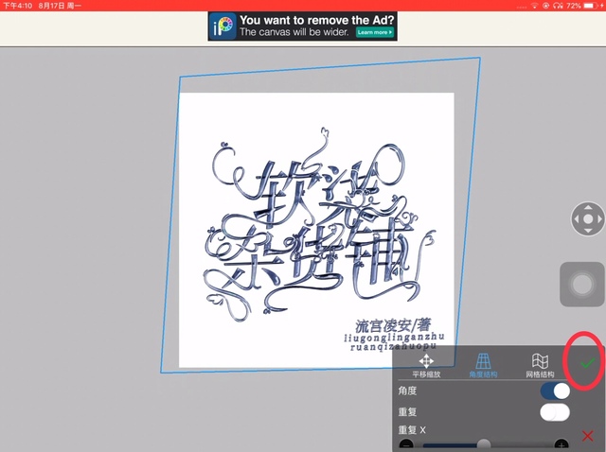606x452 pixels.
Task: Click the Learn more button in ad
Action: click(x=374, y=32)
